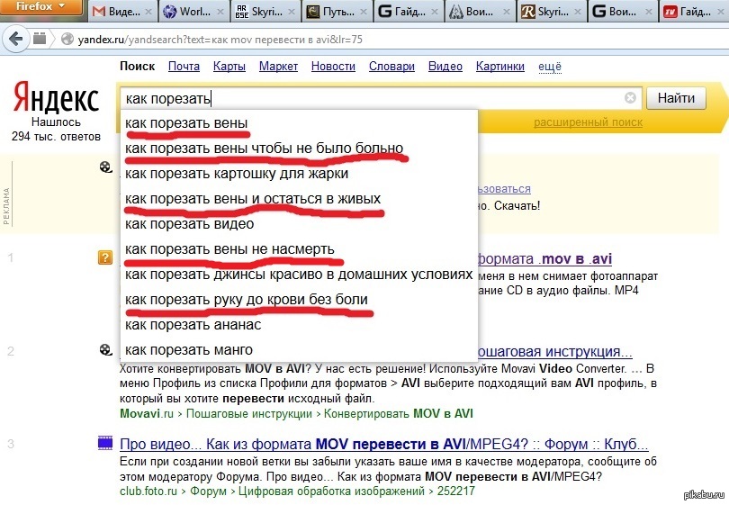Viewport: 729px width, 505px height.
Task: Switch to the "Путь..." tab
Action: pyautogui.click(x=337, y=12)
